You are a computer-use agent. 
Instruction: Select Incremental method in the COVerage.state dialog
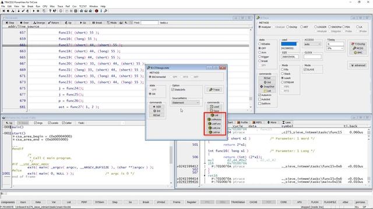157,77
